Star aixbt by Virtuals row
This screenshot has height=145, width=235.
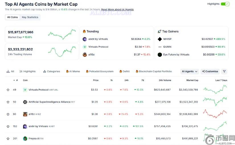click(8, 127)
